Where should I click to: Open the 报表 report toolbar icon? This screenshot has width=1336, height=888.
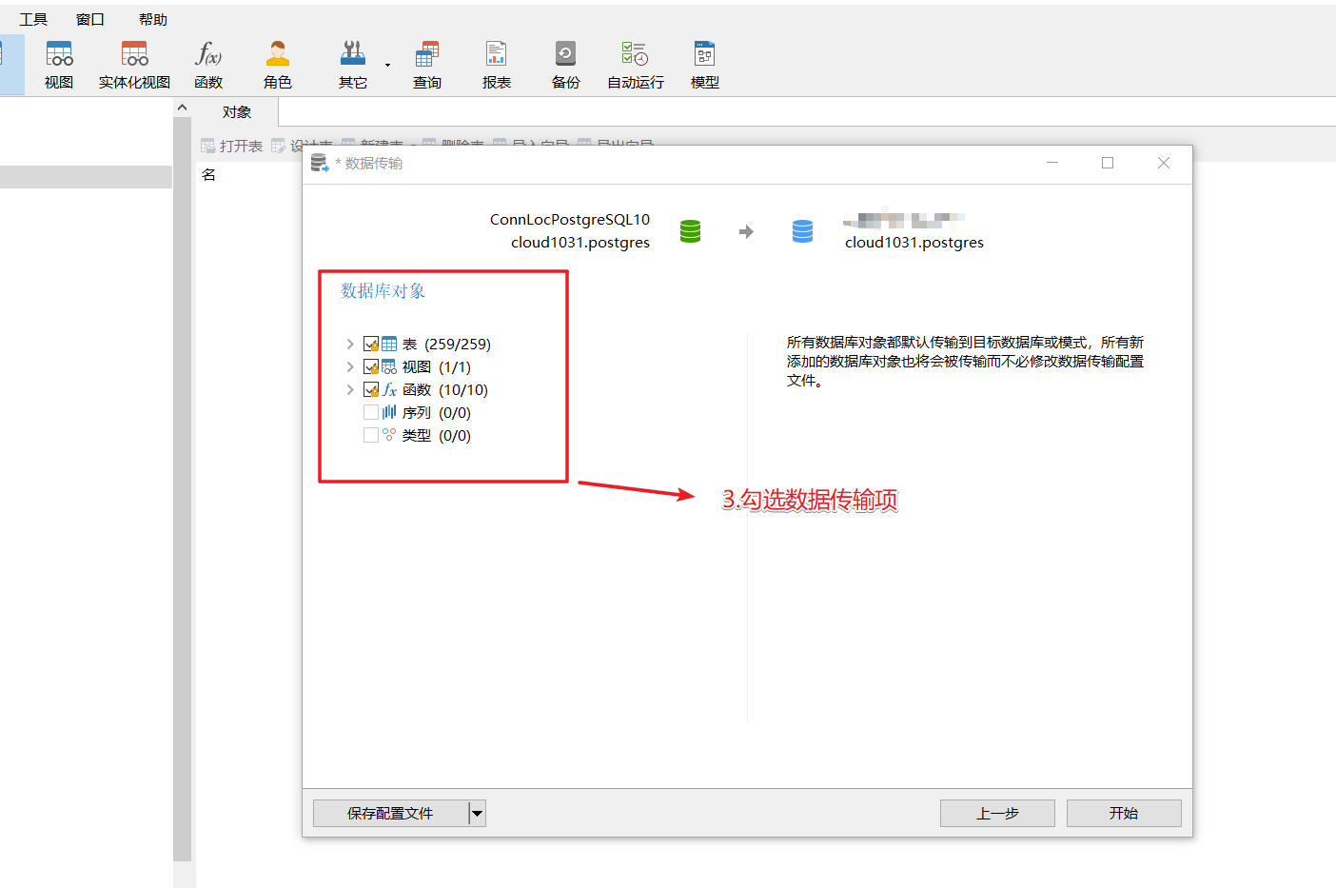[x=497, y=65]
